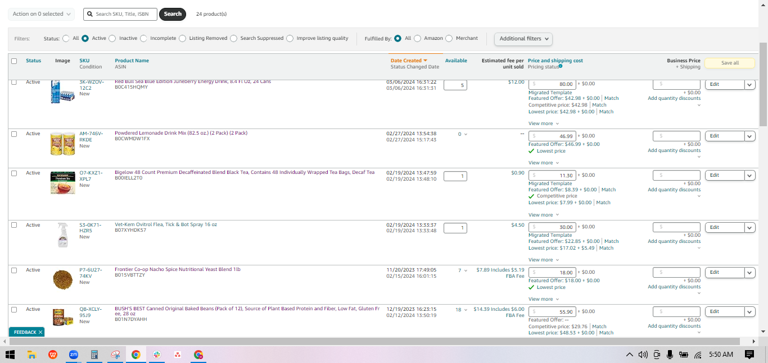768x363 pixels.
Task: Open the Windows Start menu
Action: tap(10, 355)
